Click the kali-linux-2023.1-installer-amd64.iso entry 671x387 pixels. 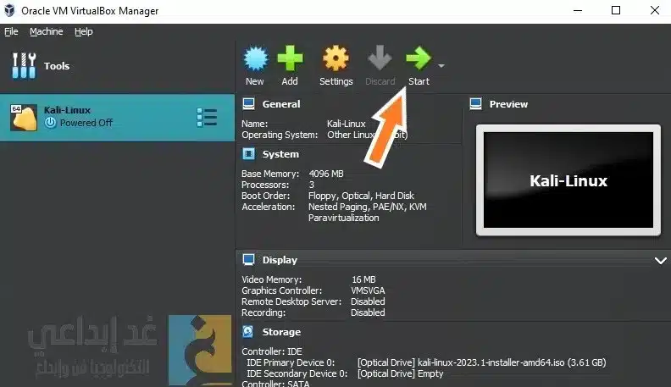482,362
